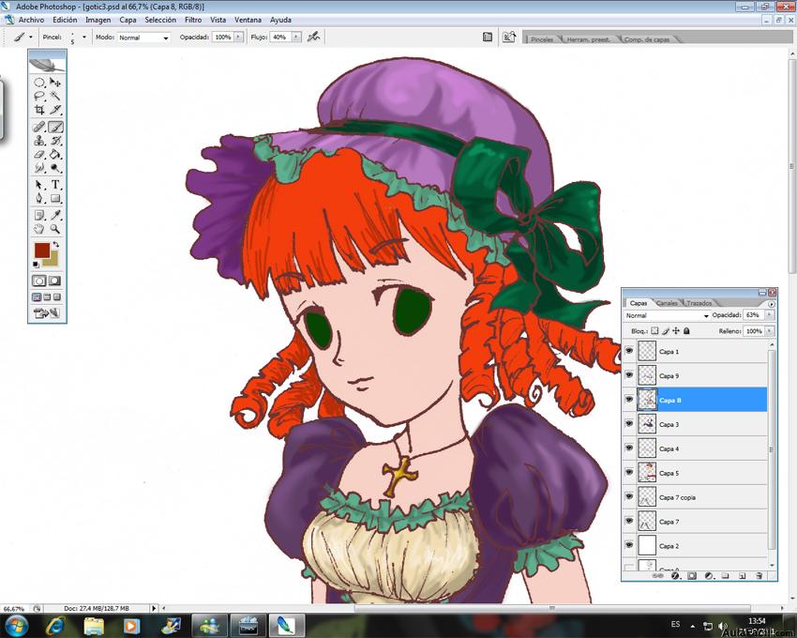Open the Capa menu
This screenshot has width=797, height=638.
tap(128, 20)
